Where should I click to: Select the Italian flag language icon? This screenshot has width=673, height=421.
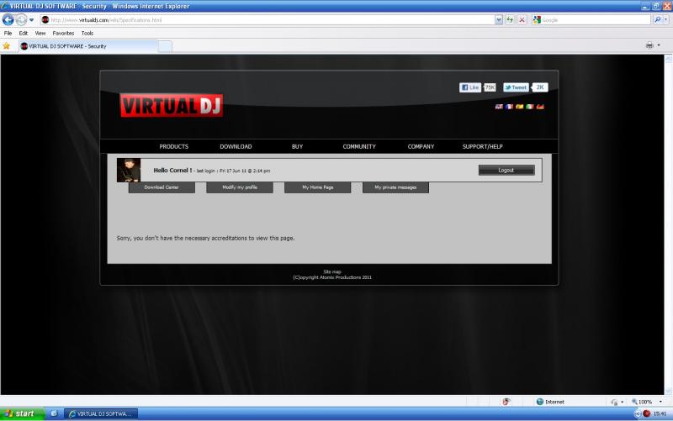tap(530, 107)
